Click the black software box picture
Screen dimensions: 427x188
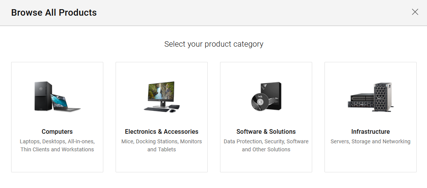pos(272,94)
